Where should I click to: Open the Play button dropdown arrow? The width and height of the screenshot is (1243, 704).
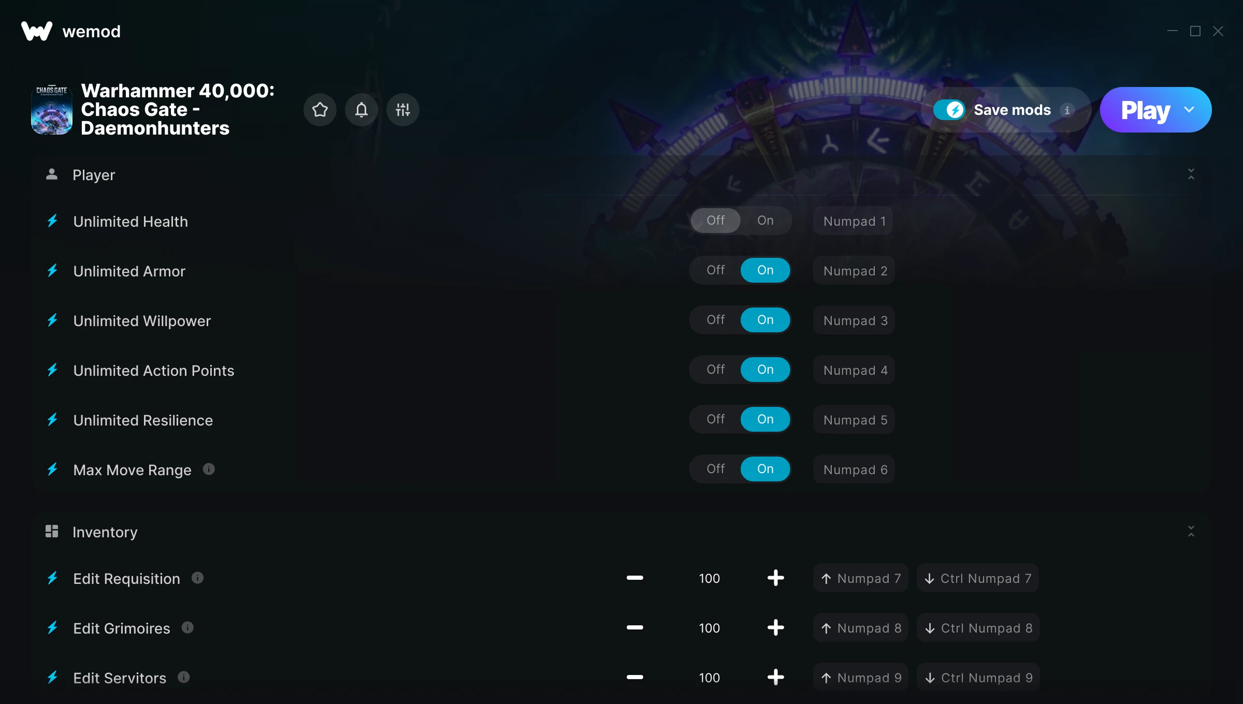(x=1189, y=110)
